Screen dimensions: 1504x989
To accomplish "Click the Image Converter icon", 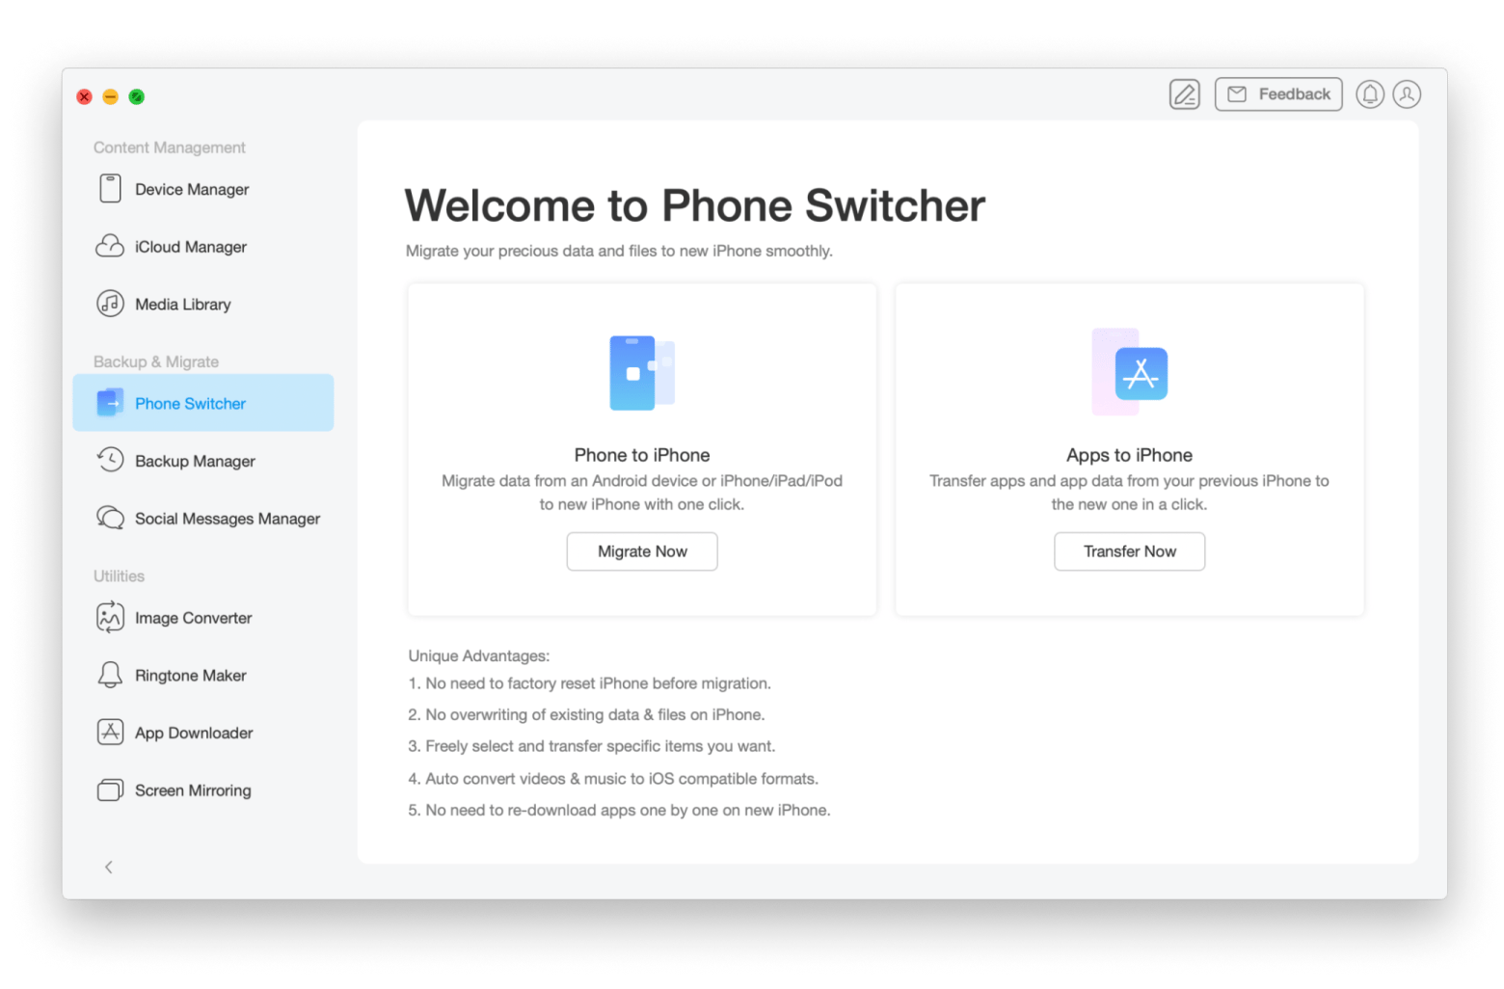I will tap(110, 618).
